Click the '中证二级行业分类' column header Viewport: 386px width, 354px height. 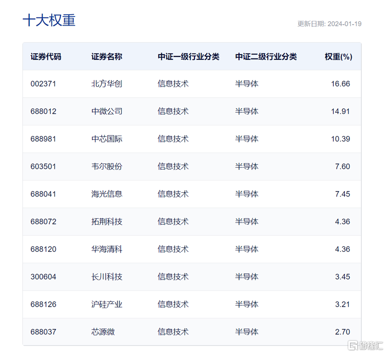click(x=266, y=57)
